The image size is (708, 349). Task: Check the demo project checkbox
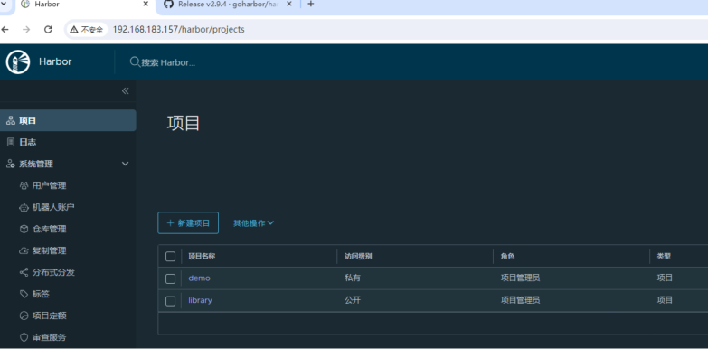pos(170,278)
